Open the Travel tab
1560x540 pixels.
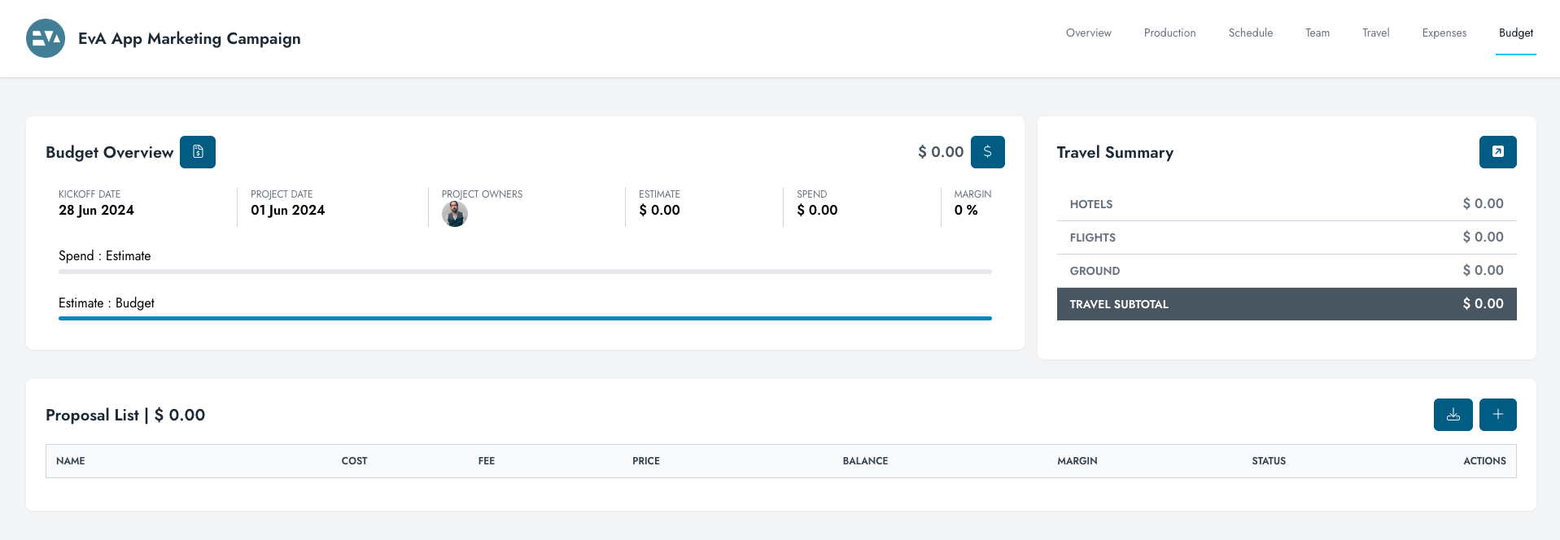pyautogui.click(x=1375, y=33)
